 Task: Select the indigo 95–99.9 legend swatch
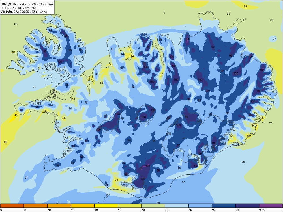coord(247,206)
